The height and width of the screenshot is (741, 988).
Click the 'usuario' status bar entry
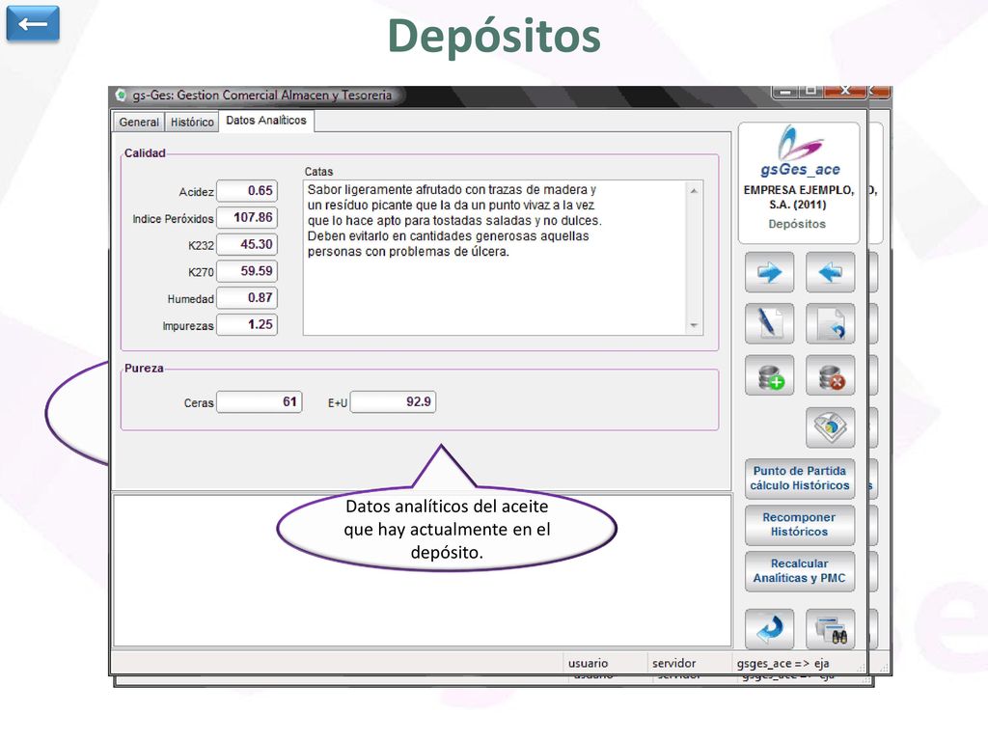point(588,663)
